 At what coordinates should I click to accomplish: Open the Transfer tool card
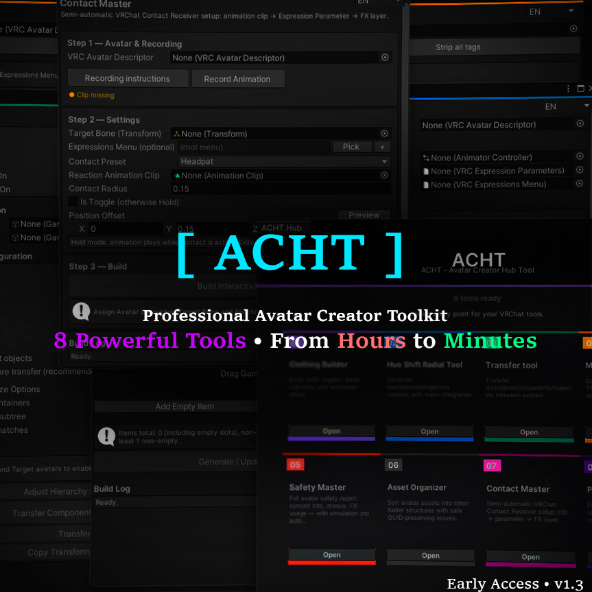(529, 432)
